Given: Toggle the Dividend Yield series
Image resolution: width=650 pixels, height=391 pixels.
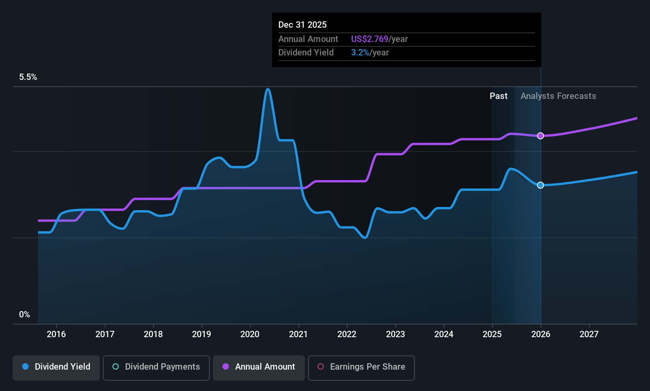Looking at the screenshot, I should (x=56, y=368).
